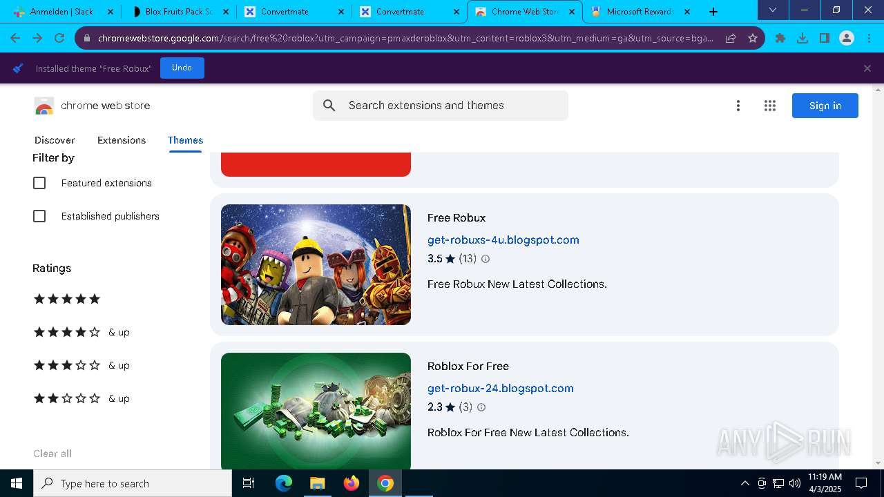Enable Established publishers filter
884x497 pixels.
tap(39, 216)
